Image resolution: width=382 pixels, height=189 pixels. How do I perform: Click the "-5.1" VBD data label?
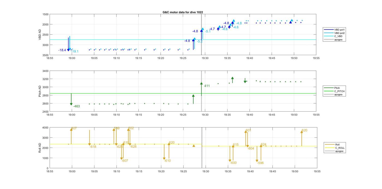click(208, 31)
